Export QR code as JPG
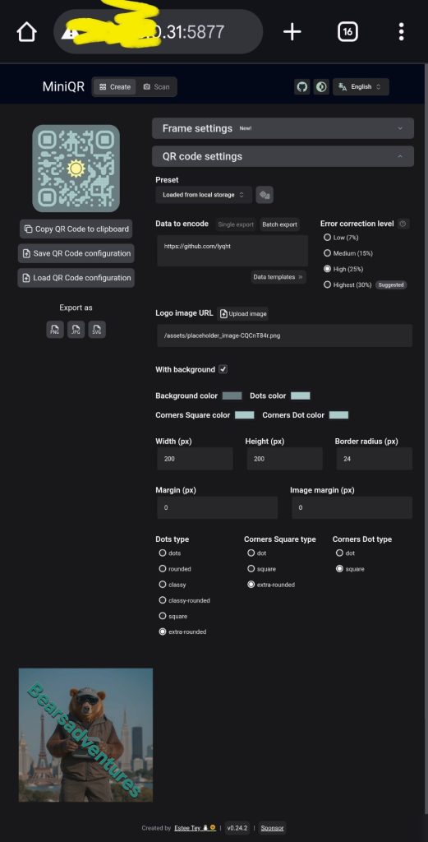 [x=76, y=330]
